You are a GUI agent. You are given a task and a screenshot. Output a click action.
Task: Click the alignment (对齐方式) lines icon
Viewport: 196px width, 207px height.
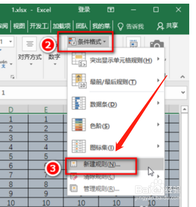click(x=30, y=44)
